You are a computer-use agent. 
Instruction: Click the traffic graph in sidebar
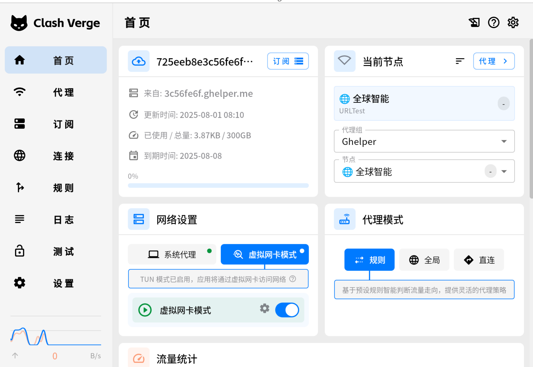[56, 336]
